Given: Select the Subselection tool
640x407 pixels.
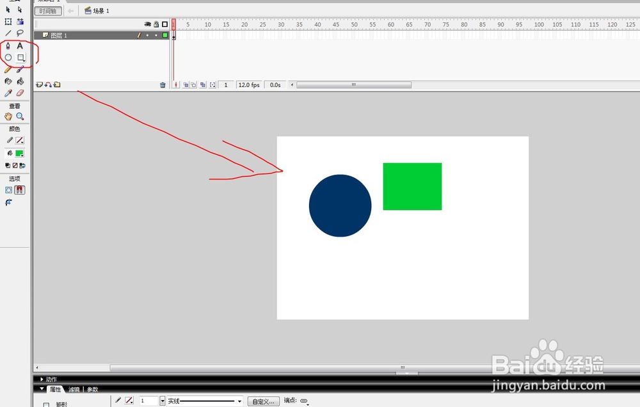Looking at the screenshot, I should pos(20,10).
